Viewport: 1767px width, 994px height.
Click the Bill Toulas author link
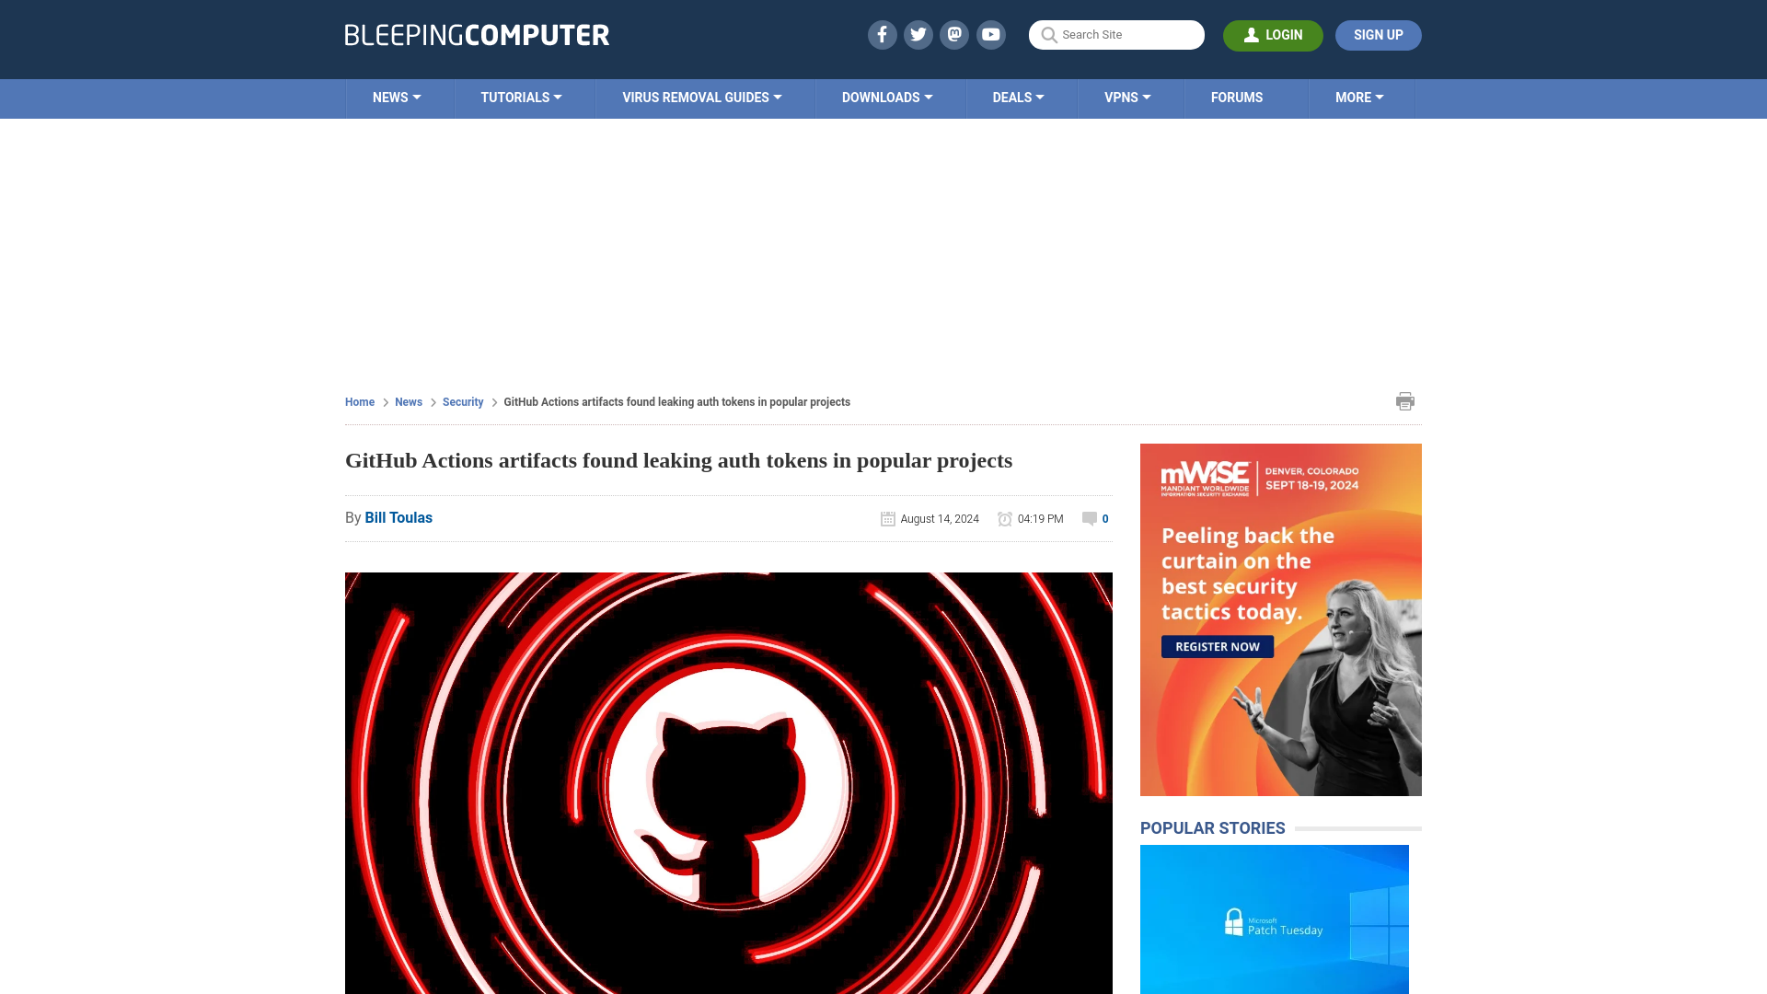click(x=398, y=517)
